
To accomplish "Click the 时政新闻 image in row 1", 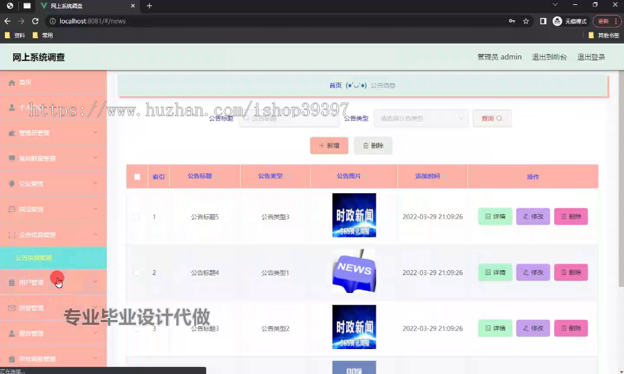I will click(x=354, y=215).
